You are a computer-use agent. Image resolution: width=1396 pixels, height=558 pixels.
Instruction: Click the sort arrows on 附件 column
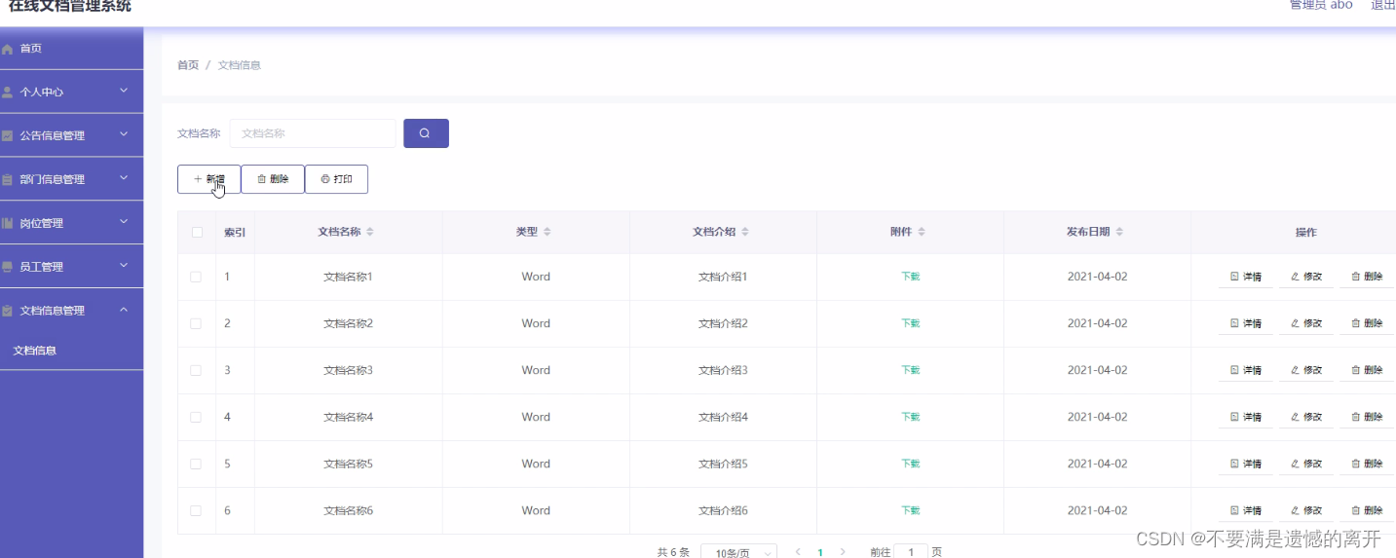tap(922, 232)
